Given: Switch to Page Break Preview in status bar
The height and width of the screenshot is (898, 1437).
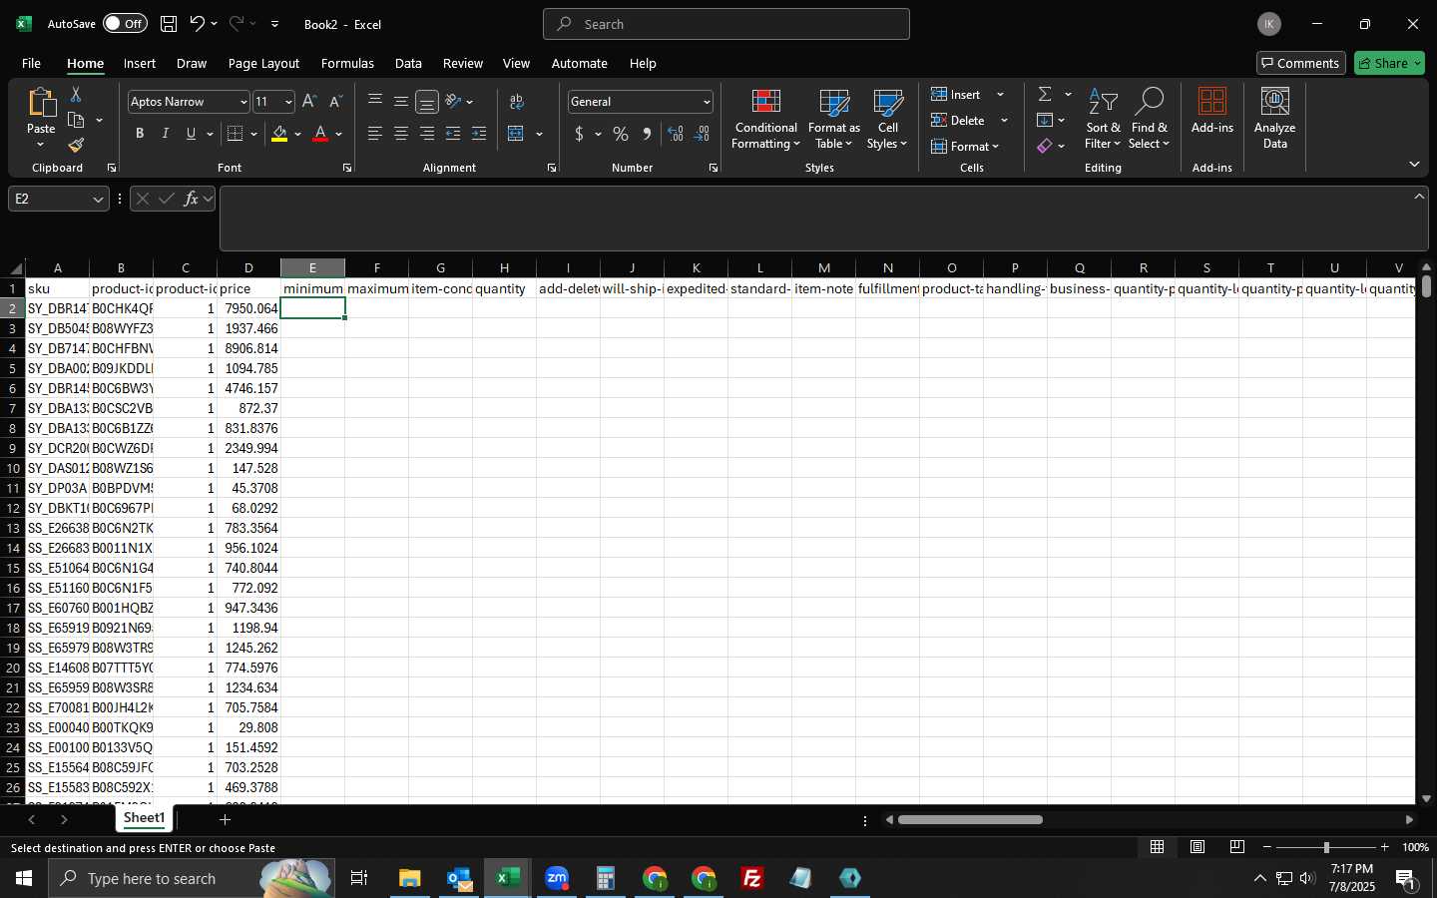Looking at the screenshot, I should click(x=1237, y=847).
